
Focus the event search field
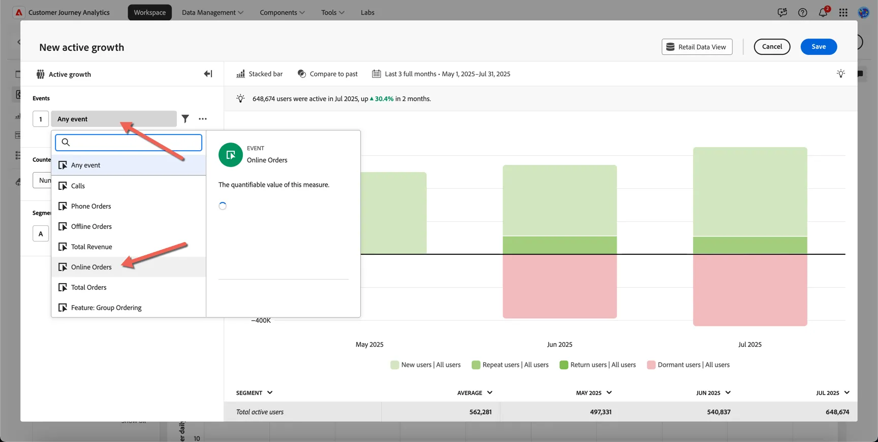click(129, 143)
